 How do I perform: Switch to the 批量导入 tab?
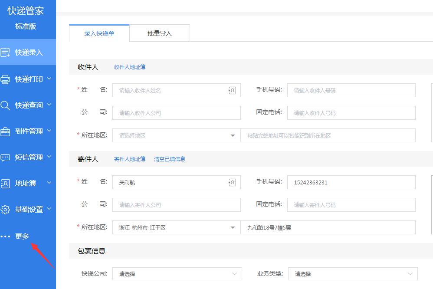[x=160, y=33]
